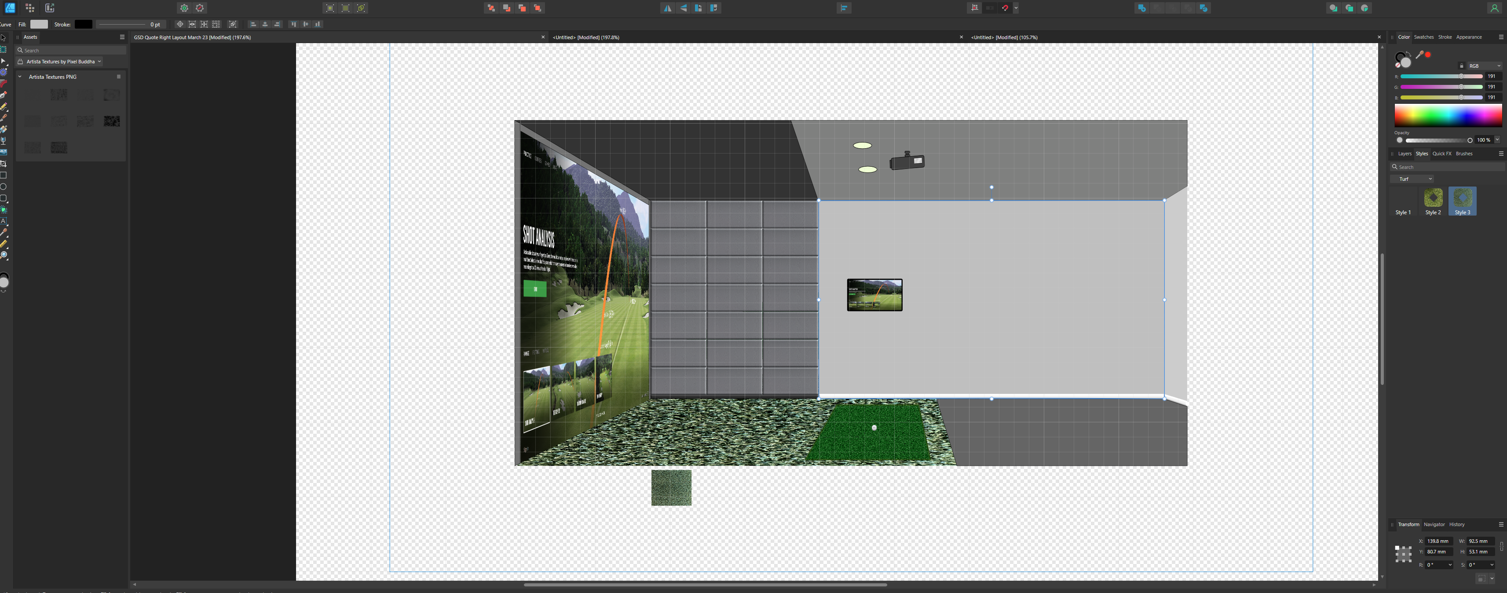Toggle the color model lock
The height and width of the screenshot is (593, 1507).
tap(1461, 66)
